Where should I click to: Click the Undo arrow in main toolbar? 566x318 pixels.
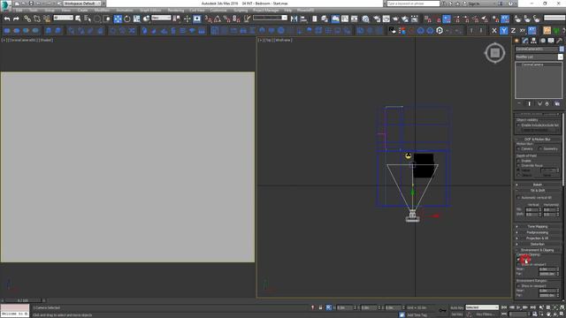[7, 19]
